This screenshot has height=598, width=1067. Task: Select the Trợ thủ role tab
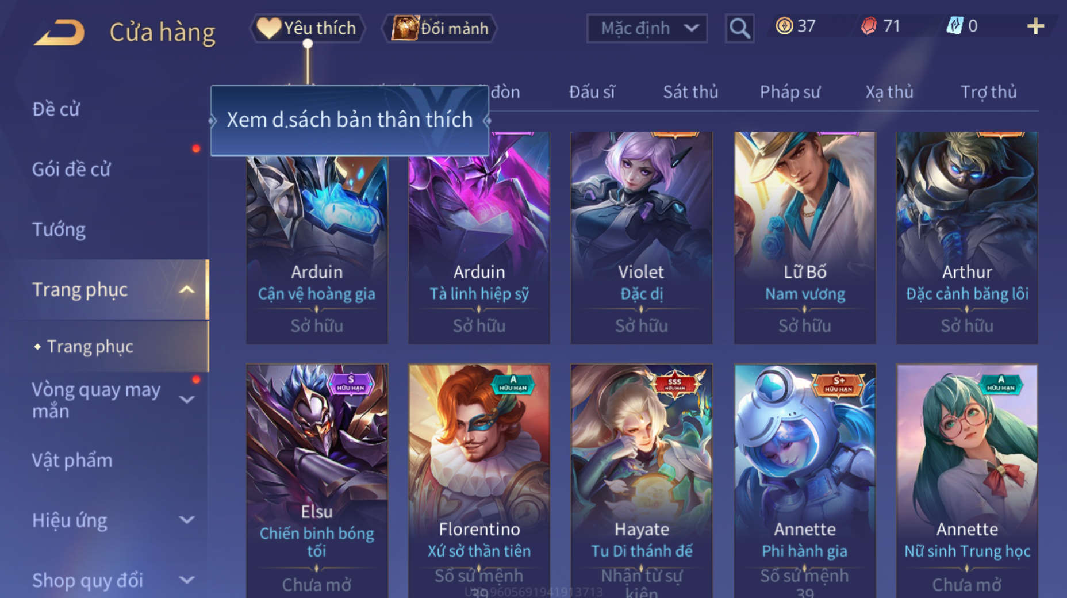click(x=988, y=92)
